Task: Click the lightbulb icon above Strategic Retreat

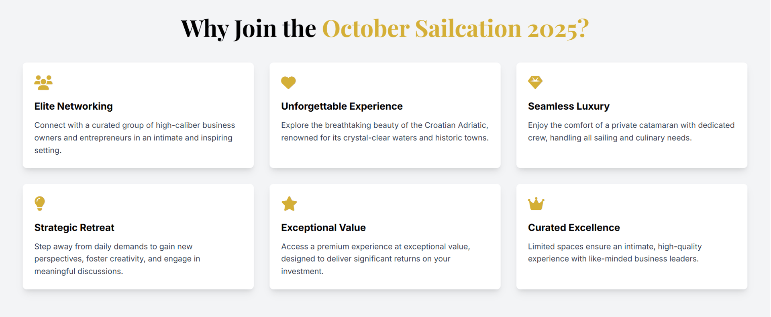Action: click(x=40, y=204)
